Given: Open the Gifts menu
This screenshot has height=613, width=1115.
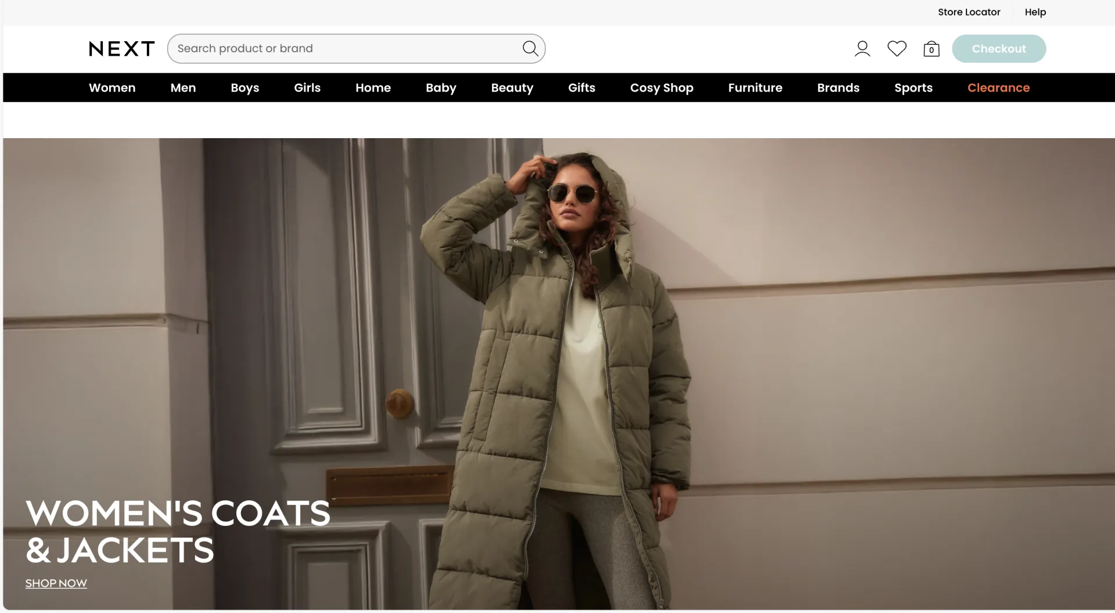Looking at the screenshot, I should point(581,88).
